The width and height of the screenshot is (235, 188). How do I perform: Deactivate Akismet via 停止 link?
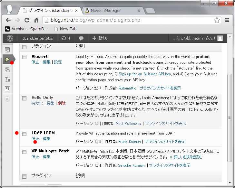pos(35,62)
